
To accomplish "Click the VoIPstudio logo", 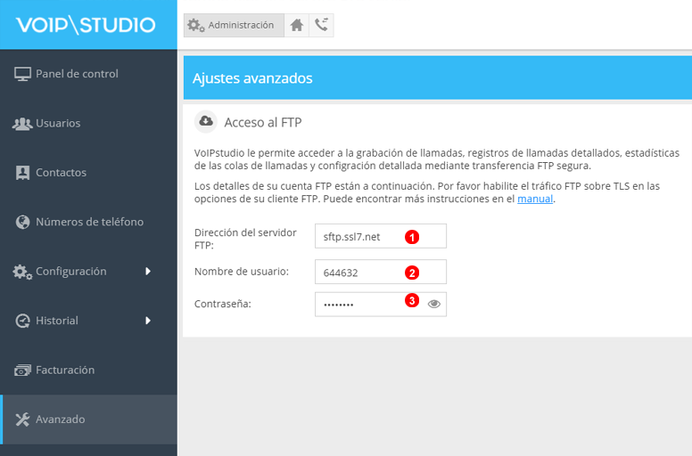I will [x=86, y=25].
